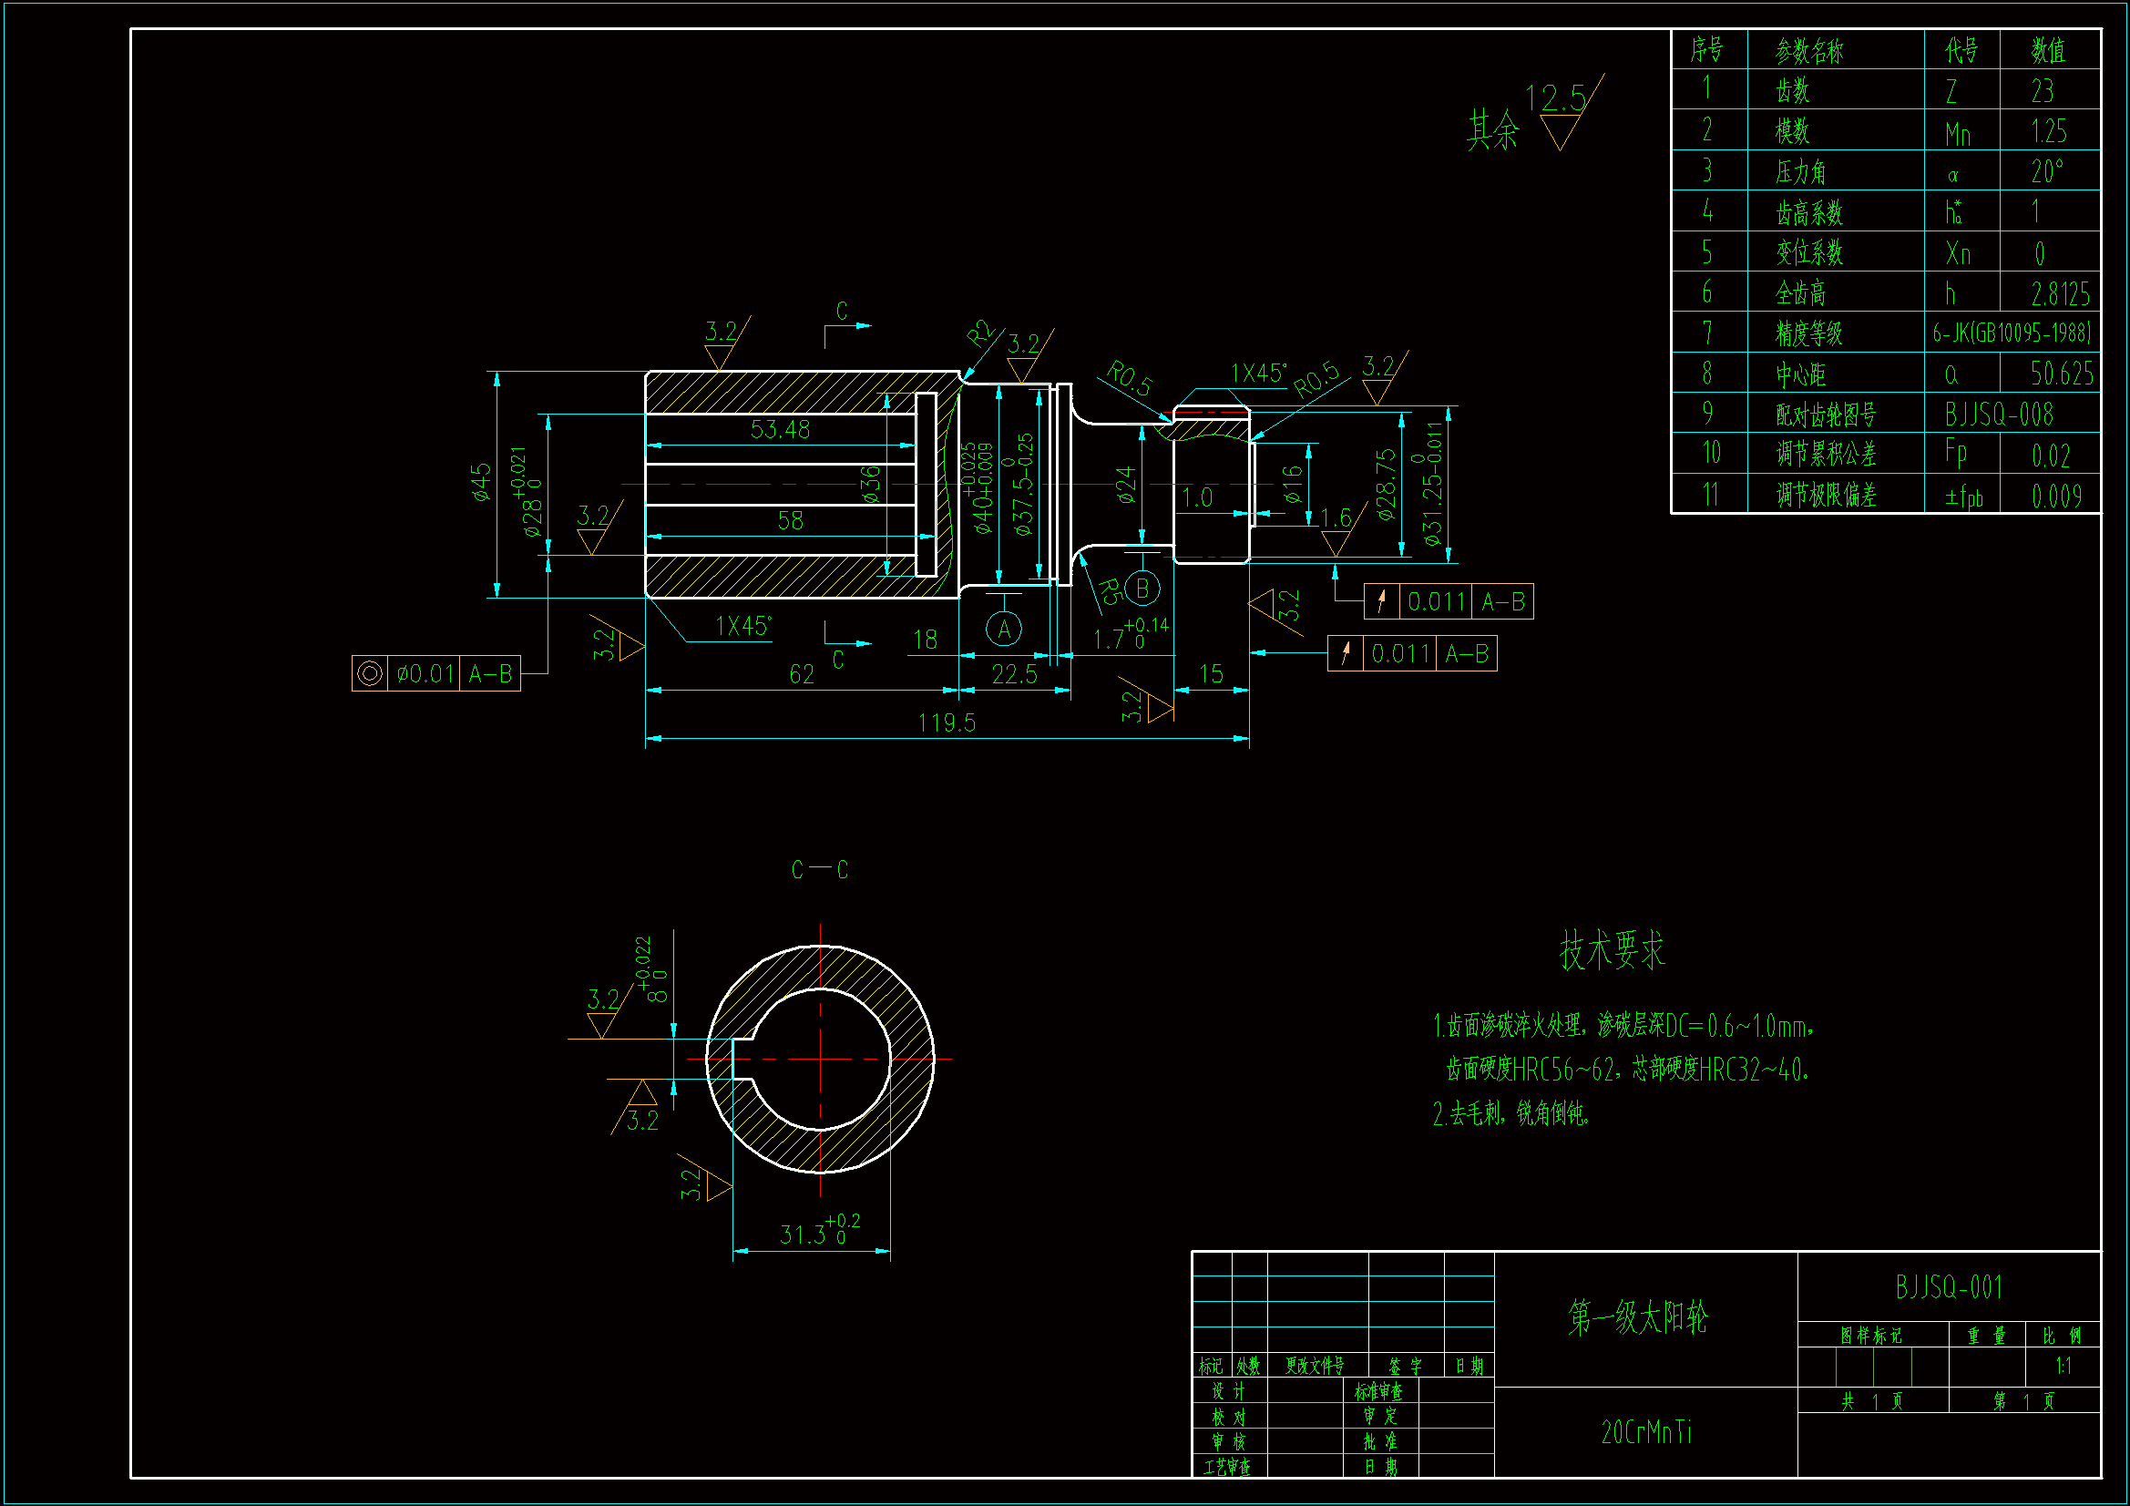Select the concentricity symbol in ø0.01 tolerance frame
Screen dimensions: 2130x1506
tap(369, 673)
